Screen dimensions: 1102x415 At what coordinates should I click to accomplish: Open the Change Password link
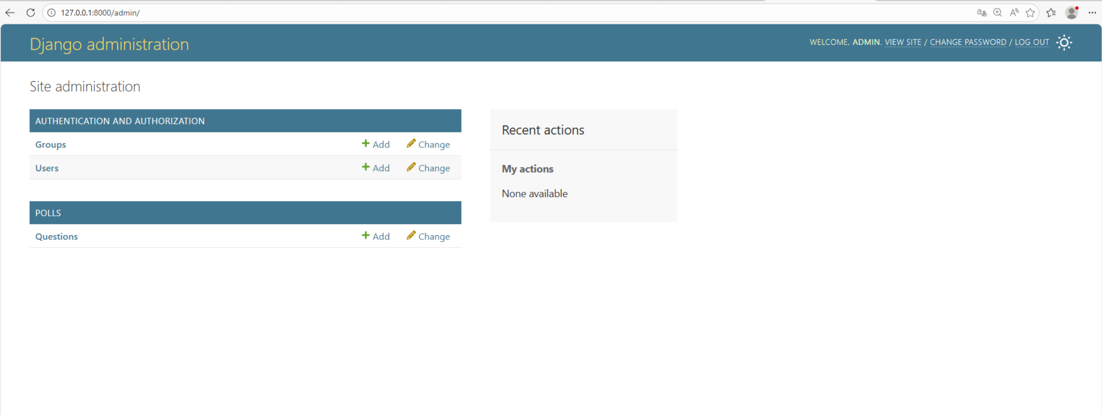click(x=968, y=42)
